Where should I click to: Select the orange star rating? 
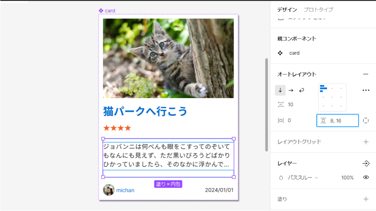[x=117, y=128]
